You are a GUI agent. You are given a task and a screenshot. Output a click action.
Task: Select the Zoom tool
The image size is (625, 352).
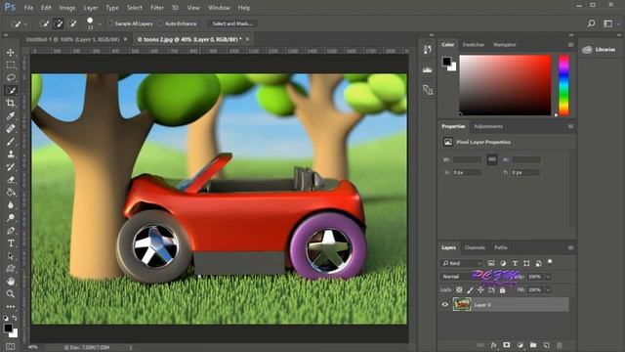11,294
